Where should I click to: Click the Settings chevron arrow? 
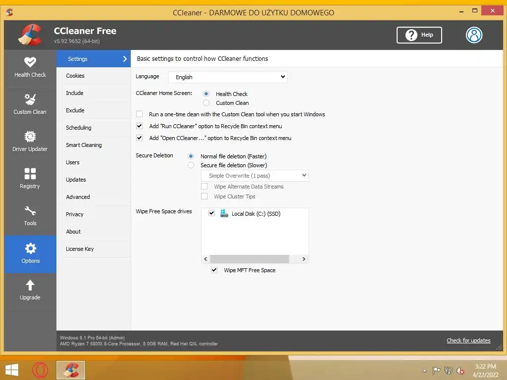(125, 59)
